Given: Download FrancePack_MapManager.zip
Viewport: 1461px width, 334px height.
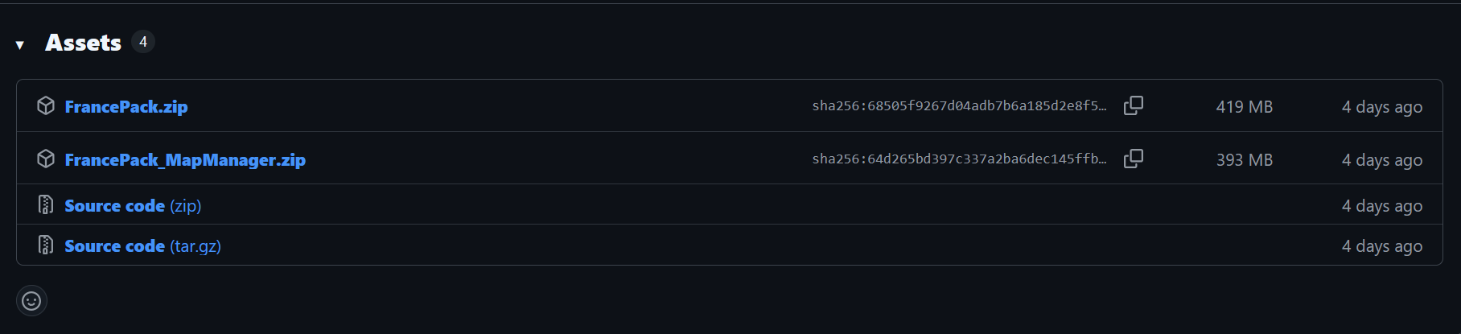Looking at the screenshot, I should (185, 160).
